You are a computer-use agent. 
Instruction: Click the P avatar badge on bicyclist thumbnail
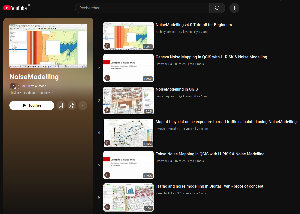[x=107, y=143]
